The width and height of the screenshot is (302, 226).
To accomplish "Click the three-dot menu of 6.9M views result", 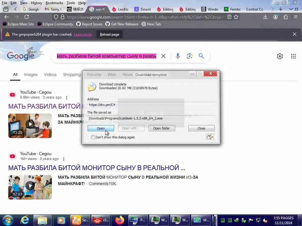I will click(x=67, y=98).
